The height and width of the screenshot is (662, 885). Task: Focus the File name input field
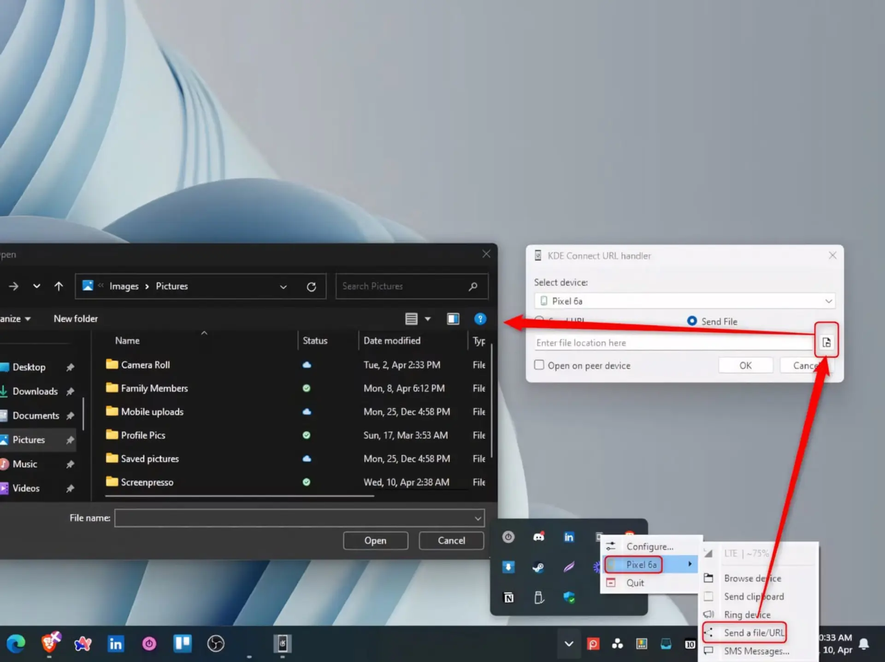(294, 518)
